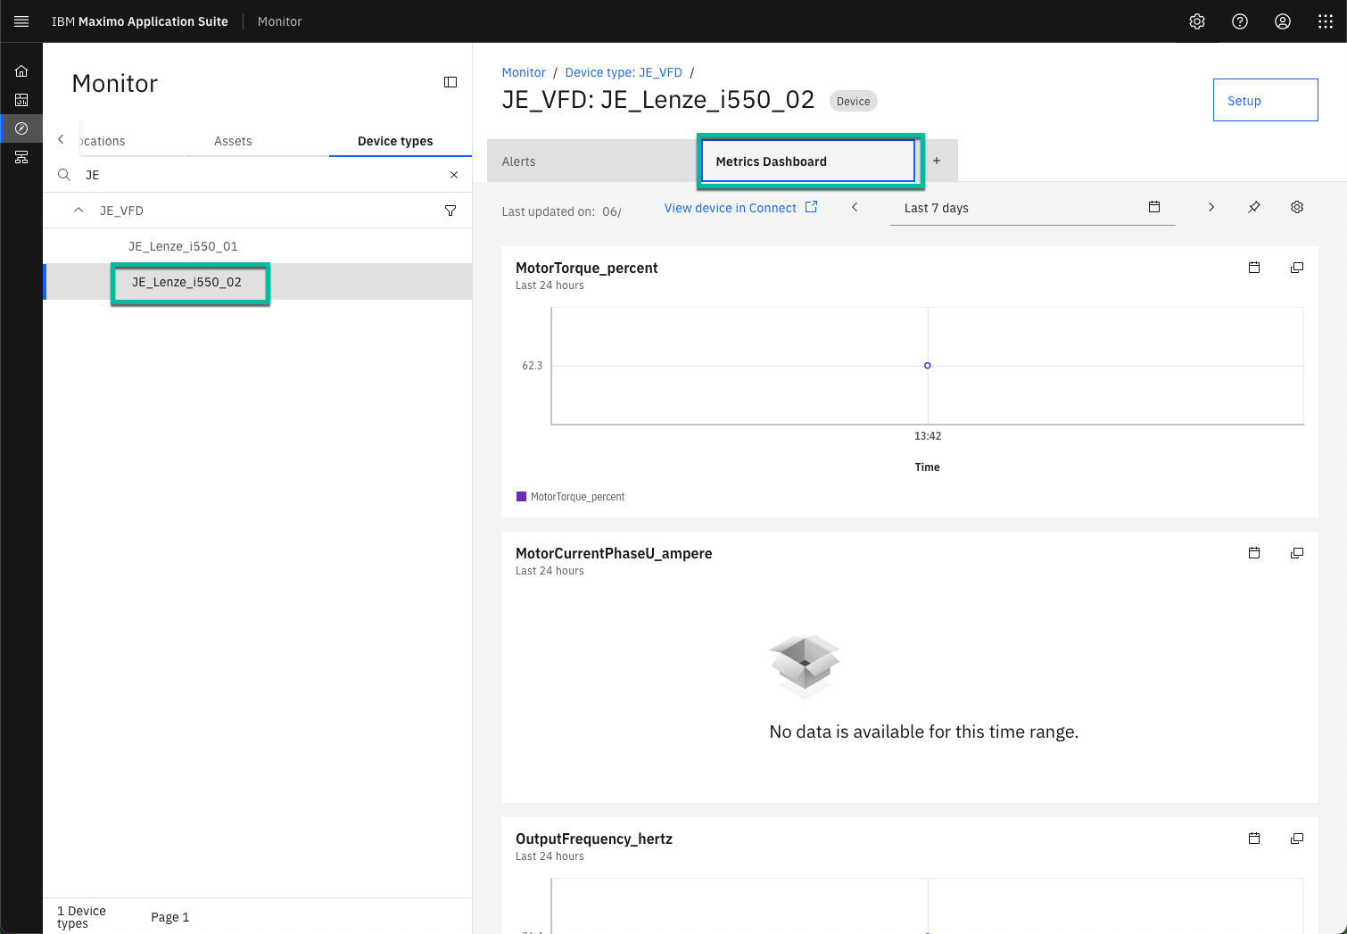Open the Alerts tab
Image resolution: width=1347 pixels, height=934 pixels.
(x=591, y=161)
